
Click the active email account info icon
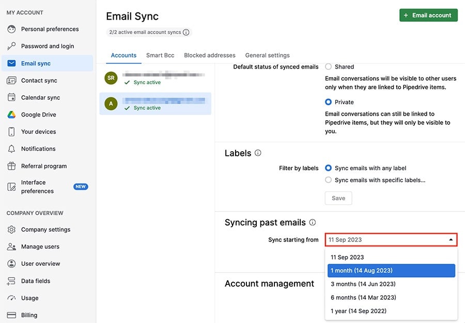pos(185,32)
